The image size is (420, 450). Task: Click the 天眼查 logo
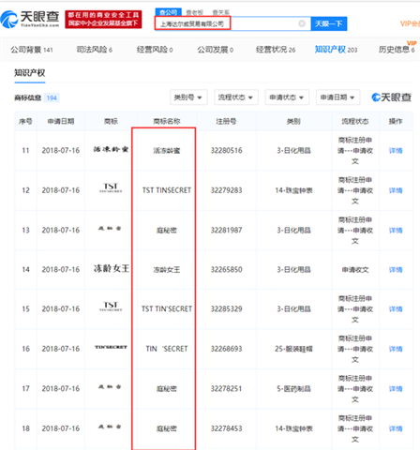coord(30,19)
